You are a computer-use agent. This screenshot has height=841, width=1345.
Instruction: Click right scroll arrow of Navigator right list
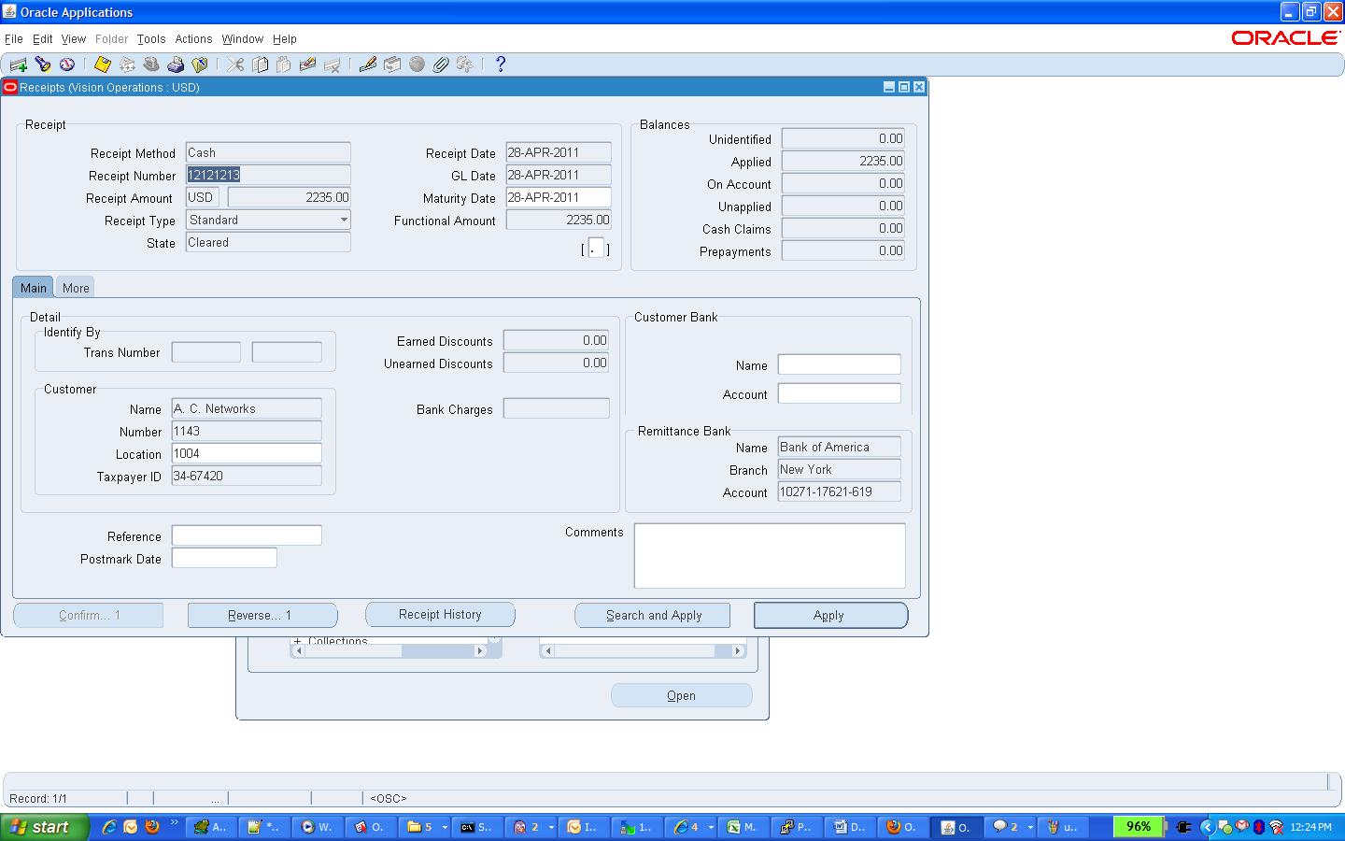pos(738,651)
